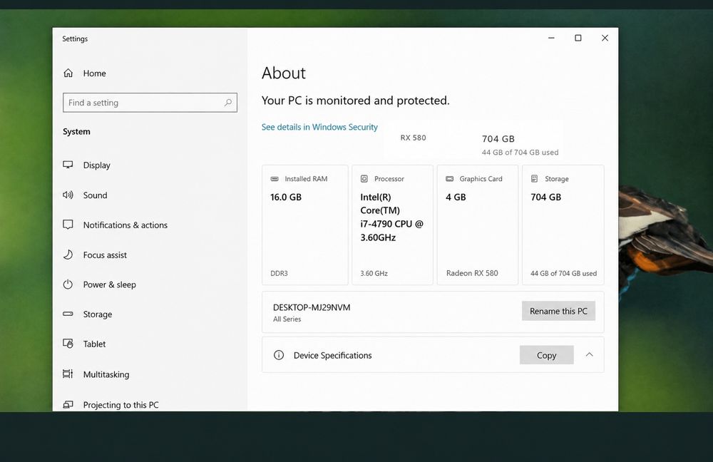Click the Notifications & actions speech-bubble icon

pyautogui.click(x=68, y=225)
